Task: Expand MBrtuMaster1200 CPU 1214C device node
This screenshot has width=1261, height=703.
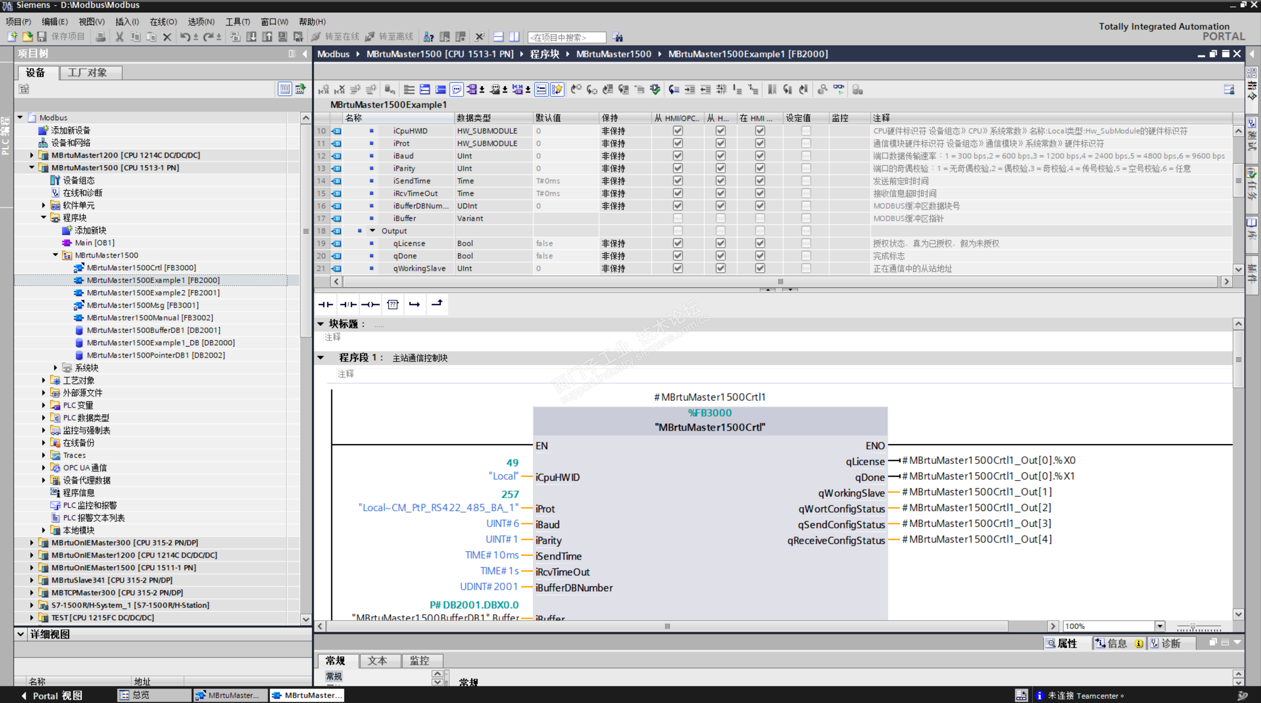Action: click(32, 155)
